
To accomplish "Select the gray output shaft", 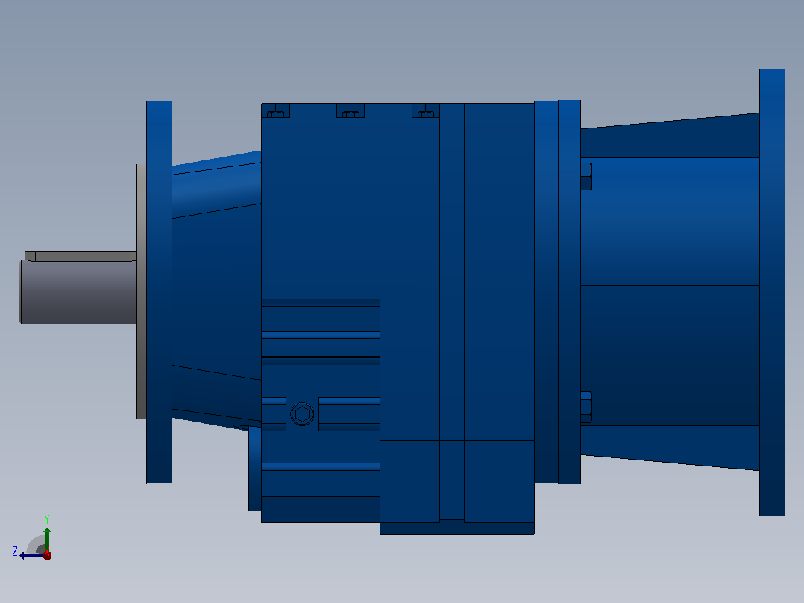I will click(78, 292).
